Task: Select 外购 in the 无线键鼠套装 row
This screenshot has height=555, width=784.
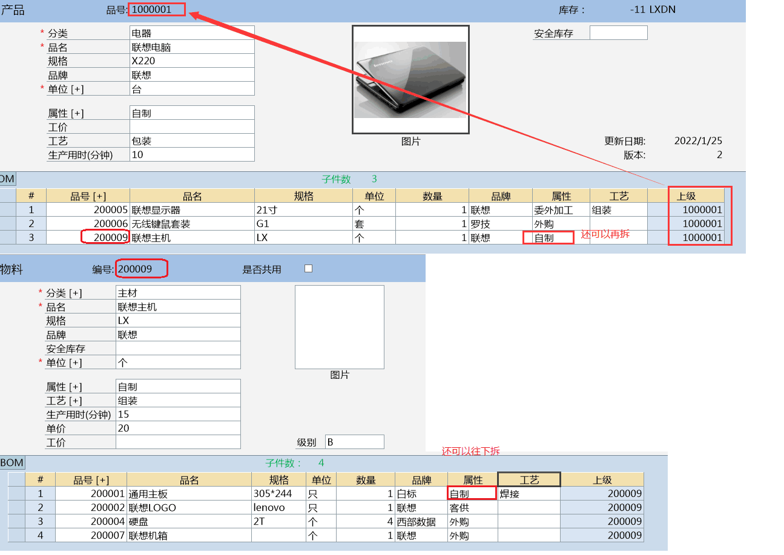Action: click(561, 224)
